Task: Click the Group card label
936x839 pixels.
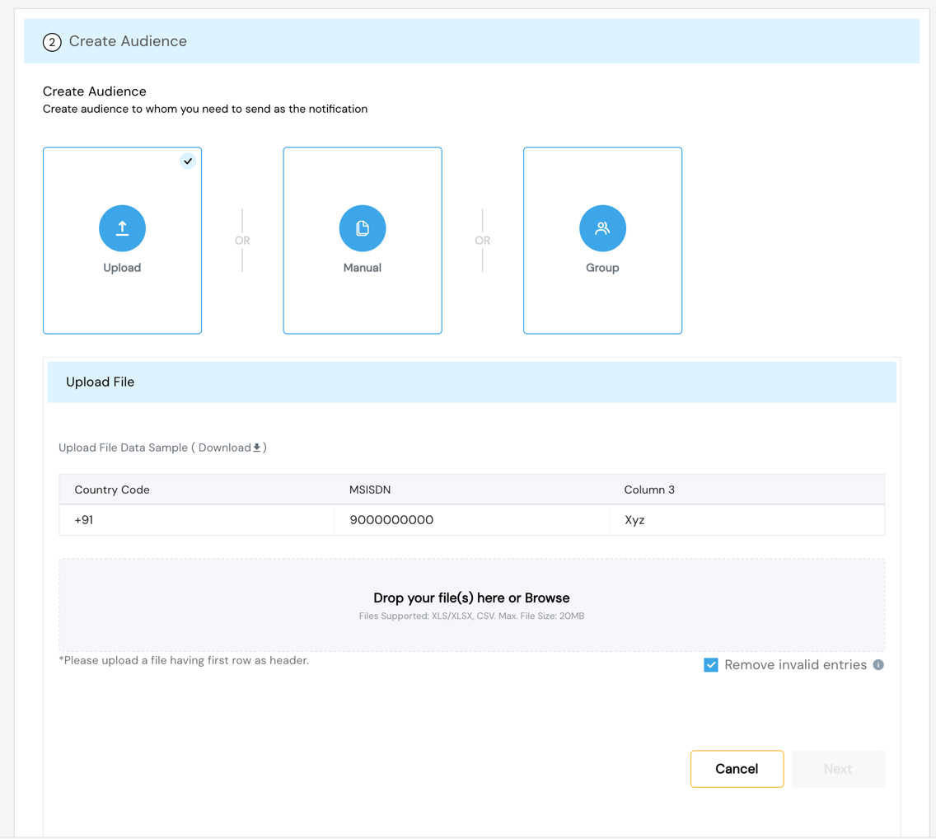Action: (x=602, y=268)
